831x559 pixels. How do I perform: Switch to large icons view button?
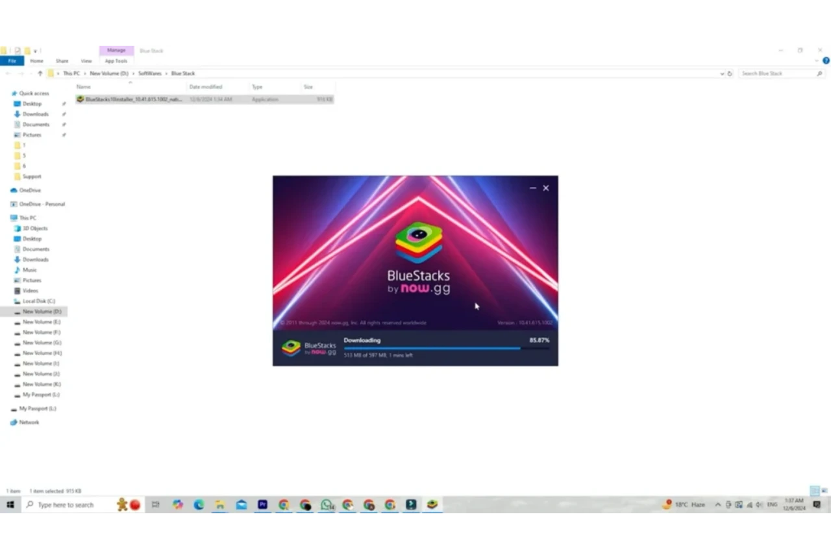[825, 491]
